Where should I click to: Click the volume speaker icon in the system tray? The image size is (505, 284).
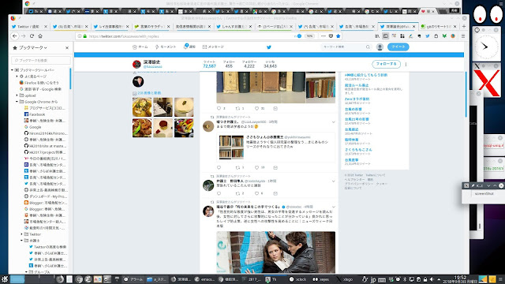(432, 279)
